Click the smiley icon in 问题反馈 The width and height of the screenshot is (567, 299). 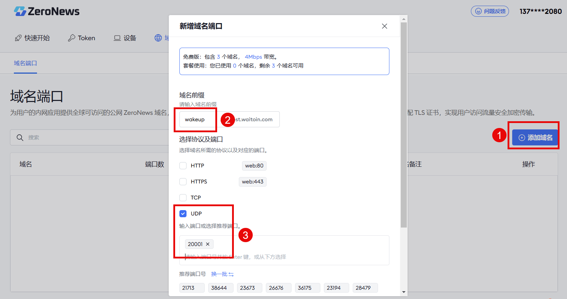[478, 11]
